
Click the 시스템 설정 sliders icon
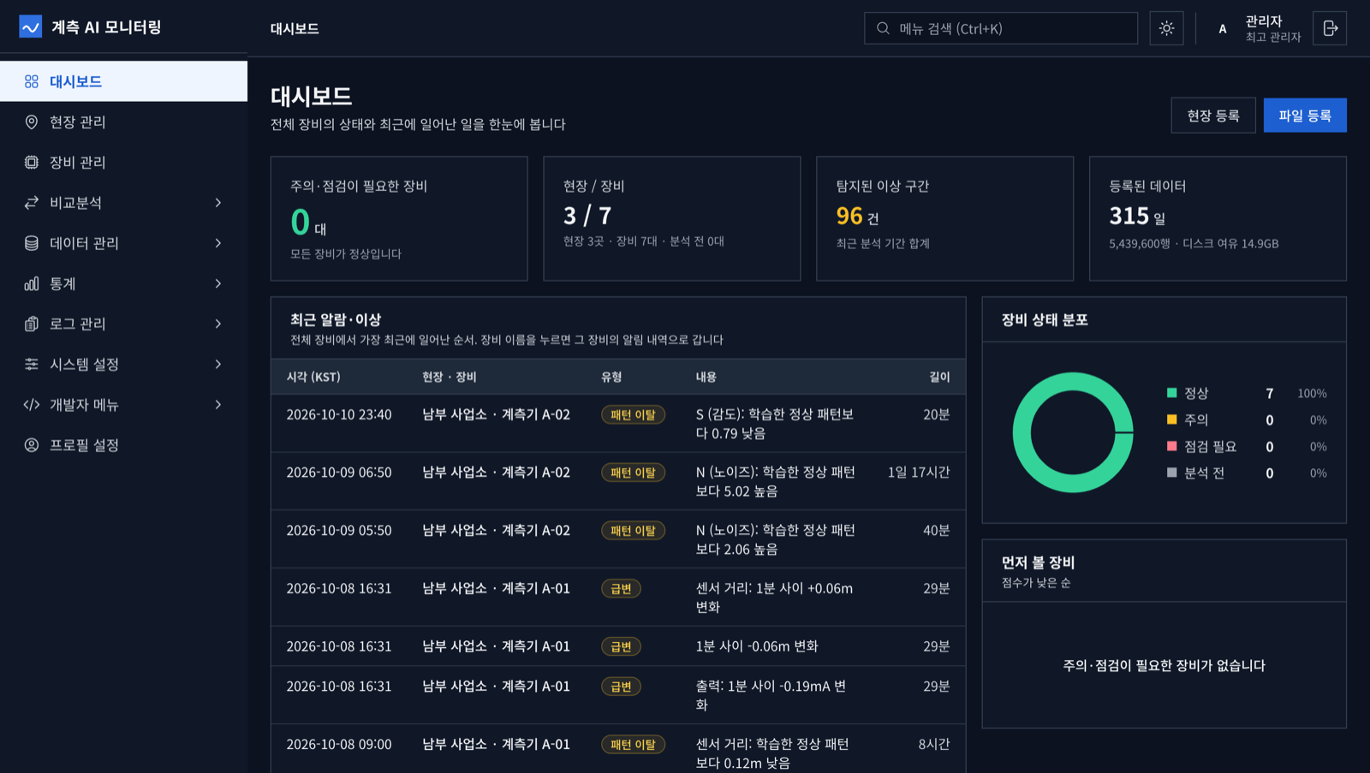pyautogui.click(x=32, y=364)
